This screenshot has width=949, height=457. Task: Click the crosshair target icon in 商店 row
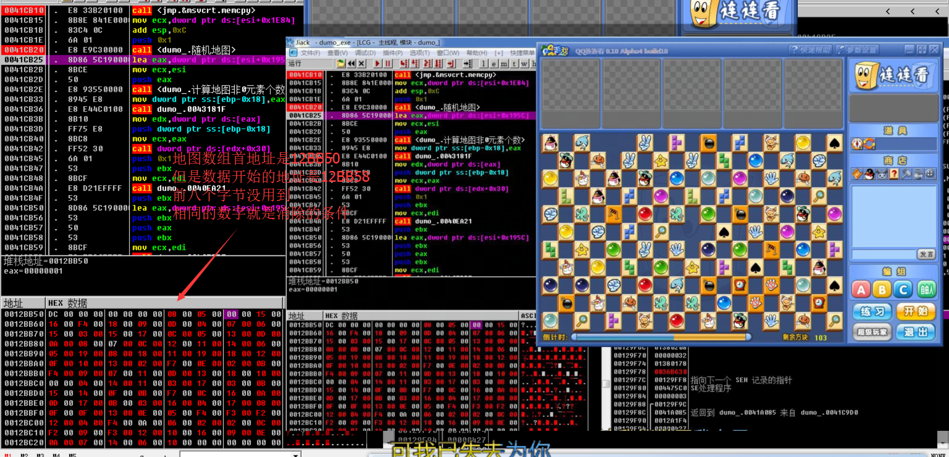click(930, 174)
